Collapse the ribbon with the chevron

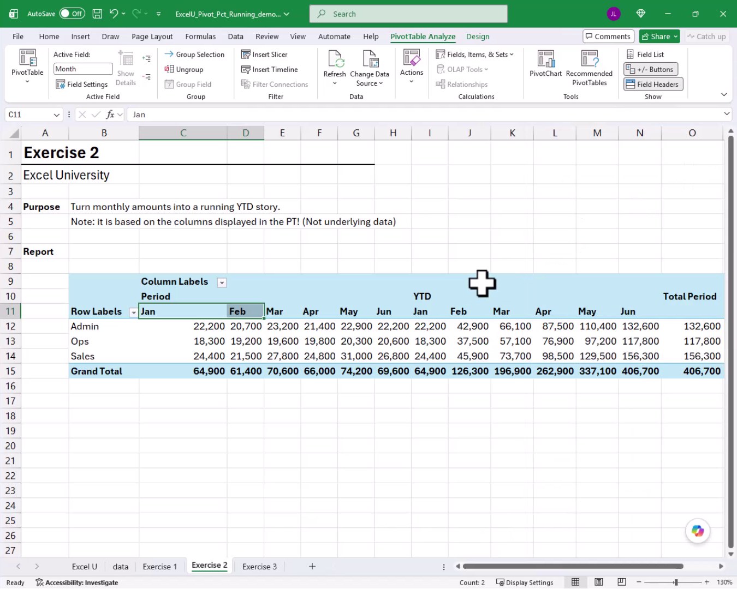click(724, 94)
